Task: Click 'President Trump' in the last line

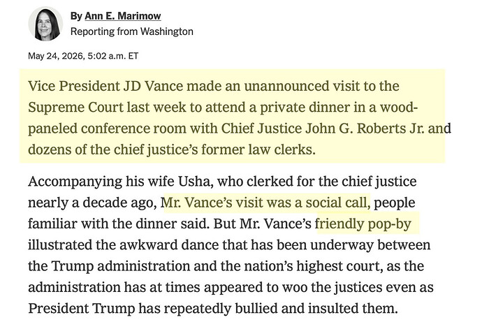Action: pos(81,308)
